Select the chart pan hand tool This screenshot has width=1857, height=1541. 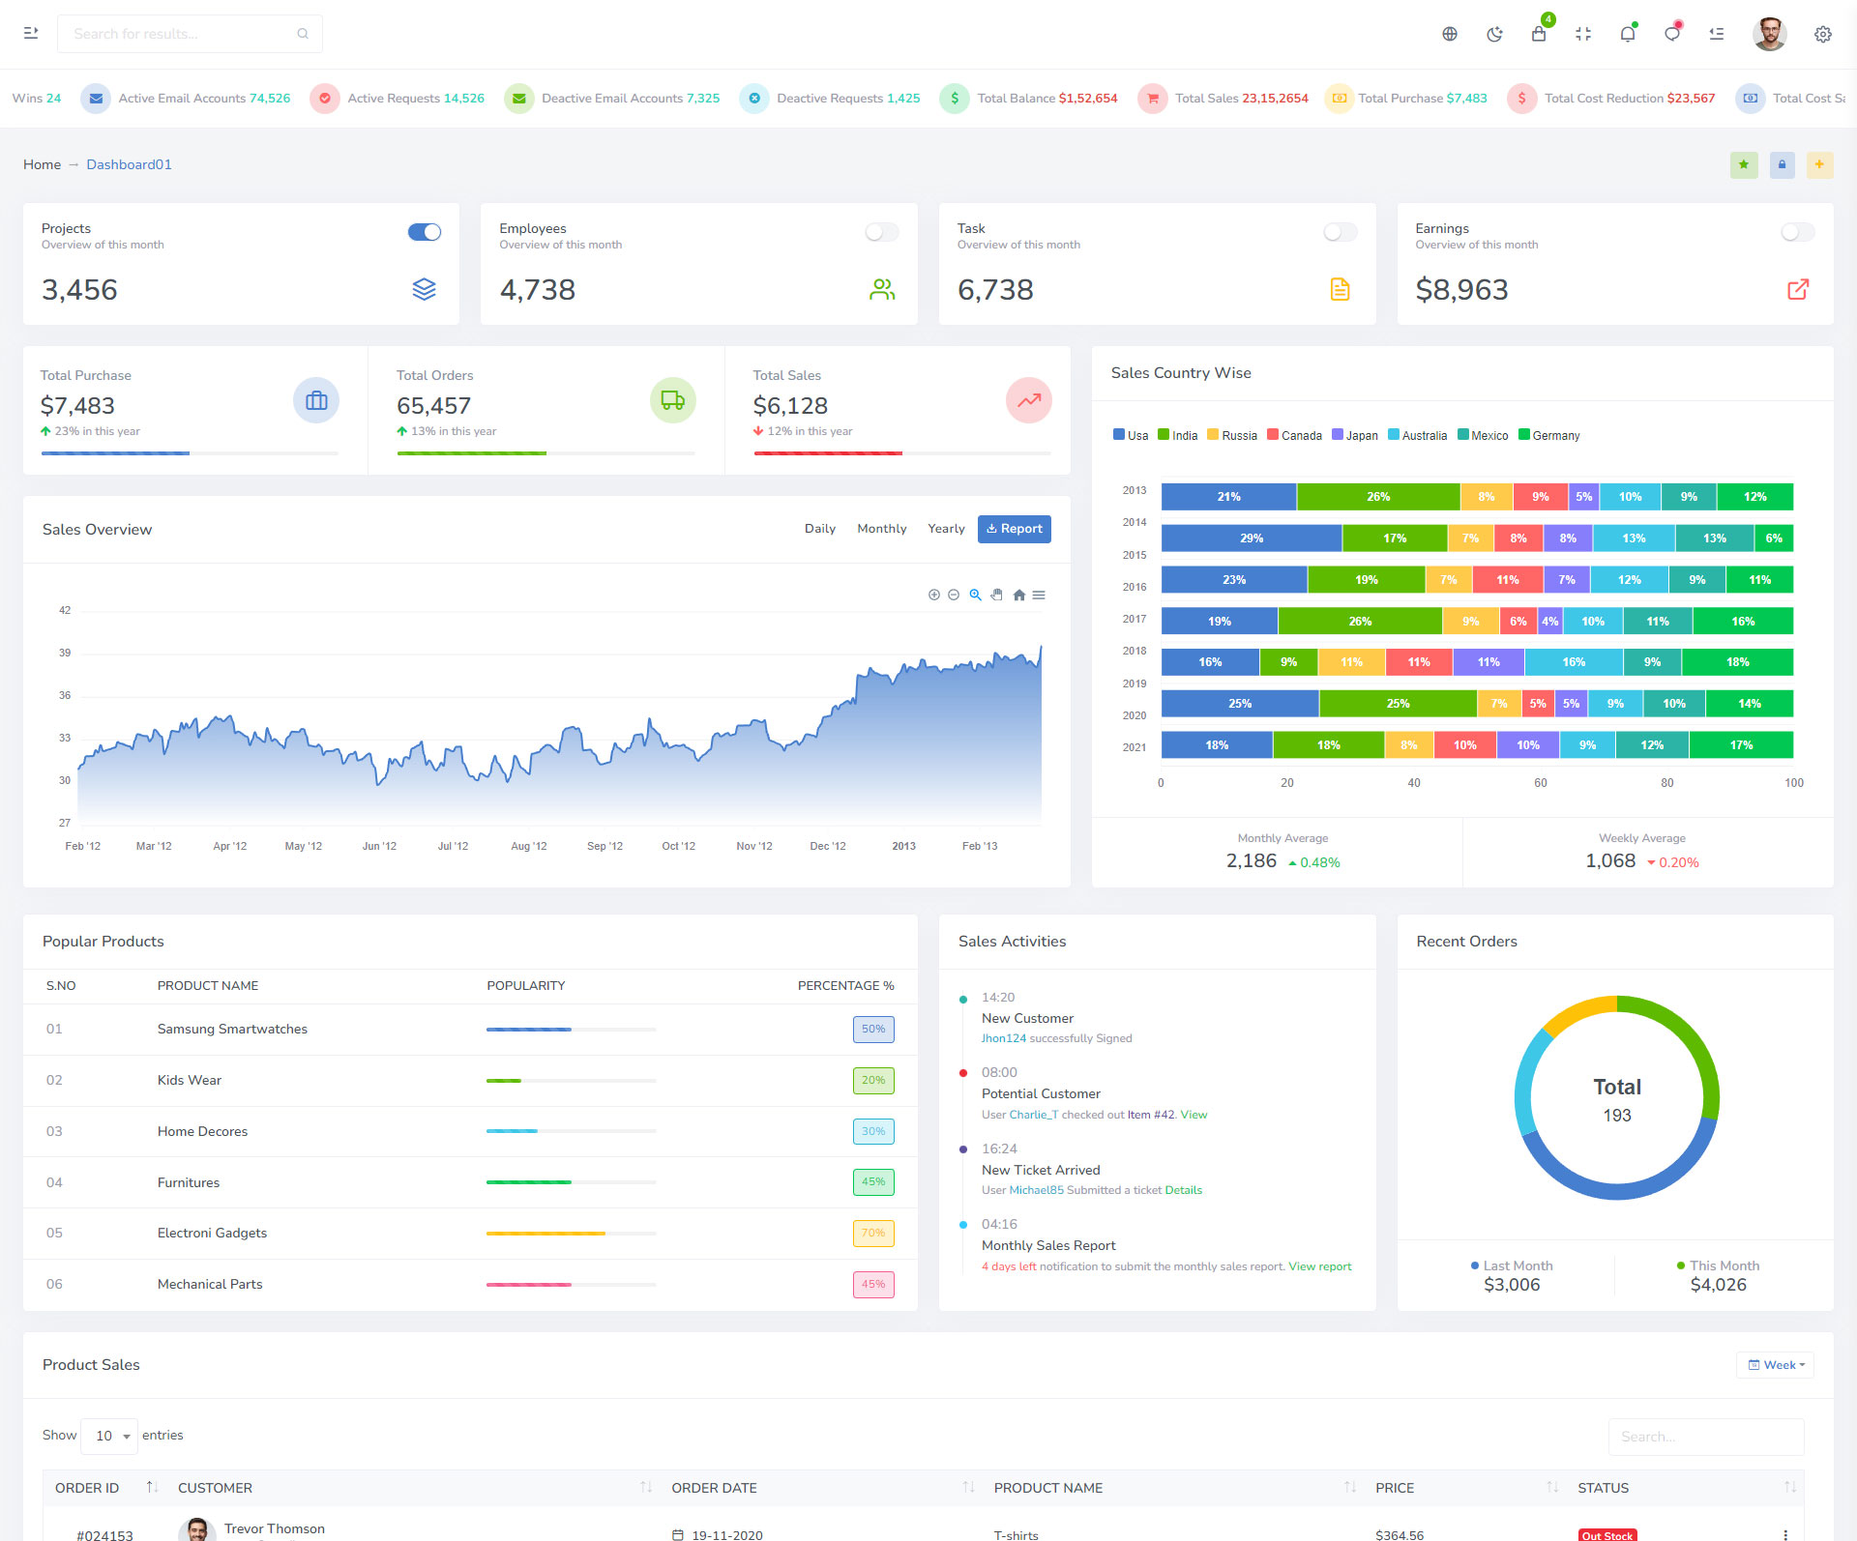(997, 596)
